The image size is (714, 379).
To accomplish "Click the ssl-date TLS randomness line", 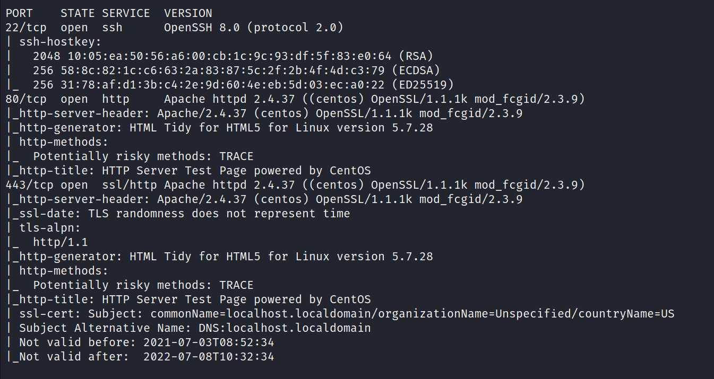I will (x=184, y=214).
